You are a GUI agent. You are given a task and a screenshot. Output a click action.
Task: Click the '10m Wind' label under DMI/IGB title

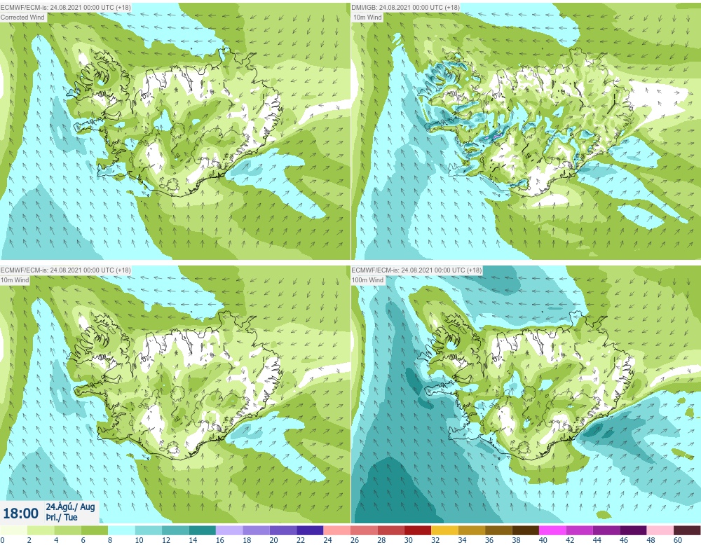coord(367,17)
